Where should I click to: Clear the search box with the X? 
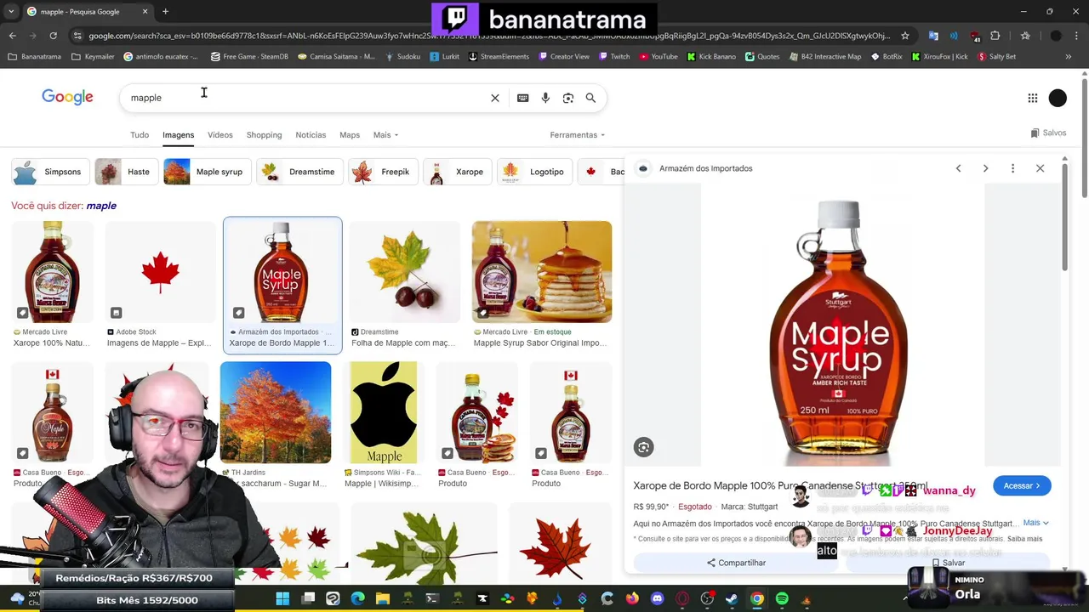[495, 98]
